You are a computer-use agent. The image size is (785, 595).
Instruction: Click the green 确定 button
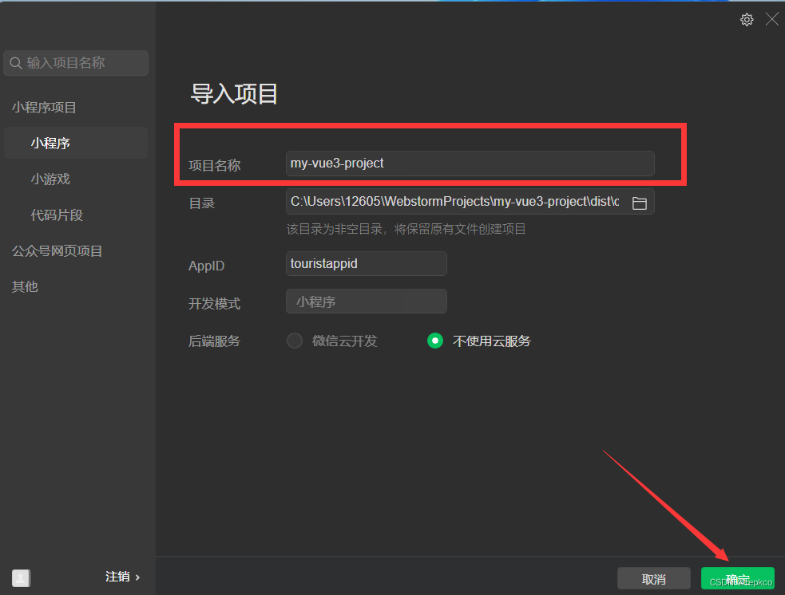coord(737,578)
